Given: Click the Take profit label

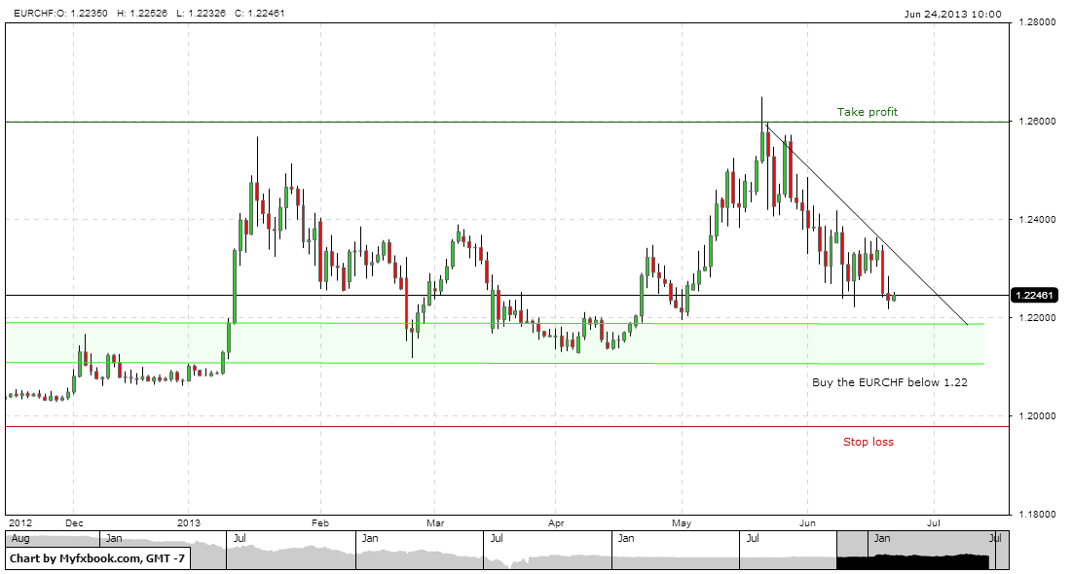Looking at the screenshot, I should click(x=867, y=112).
